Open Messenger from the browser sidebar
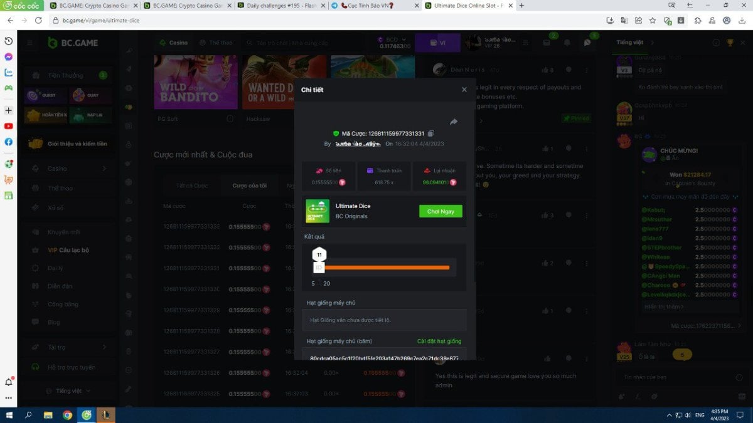Viewport: 753px width, 423px height. click(x=8, y=56)
